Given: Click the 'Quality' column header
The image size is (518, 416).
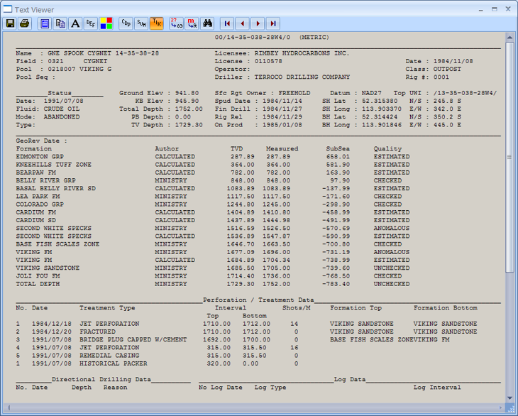Looking at the screenshot, I should [x=388, y=148].
